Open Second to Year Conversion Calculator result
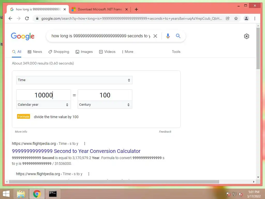265x199 pixels. tap(76, 151)
